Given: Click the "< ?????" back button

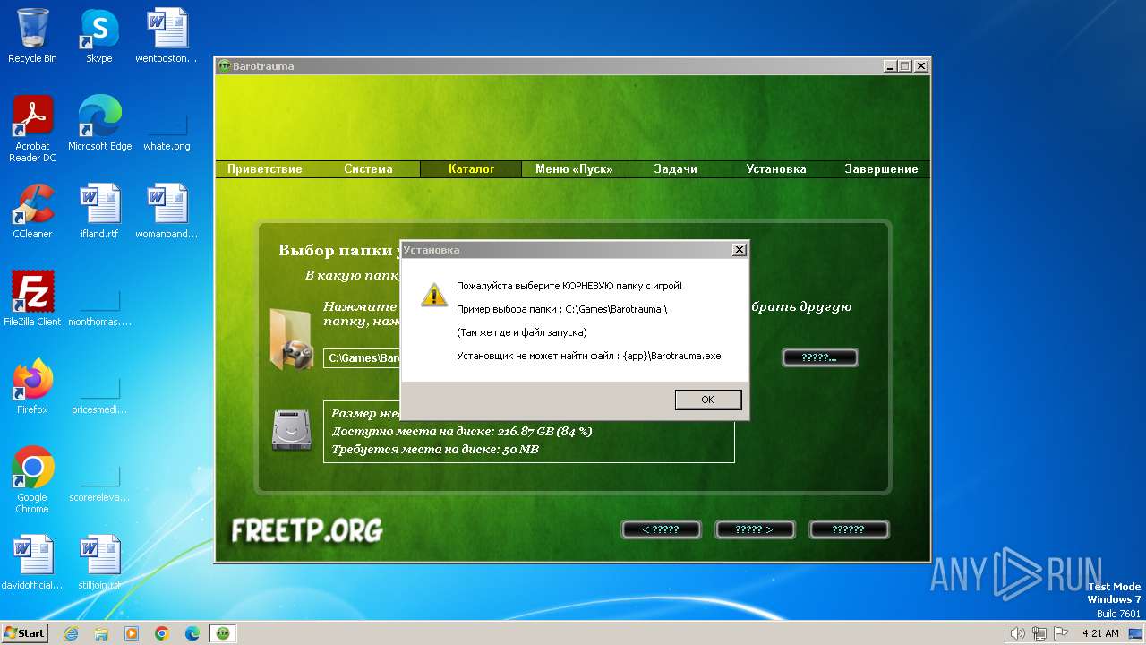Looking at the screenshot, I should coord(661,529).
